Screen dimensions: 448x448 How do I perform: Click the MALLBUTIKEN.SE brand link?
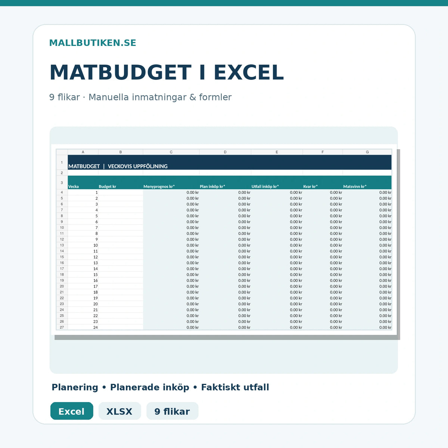pos(93,43)
